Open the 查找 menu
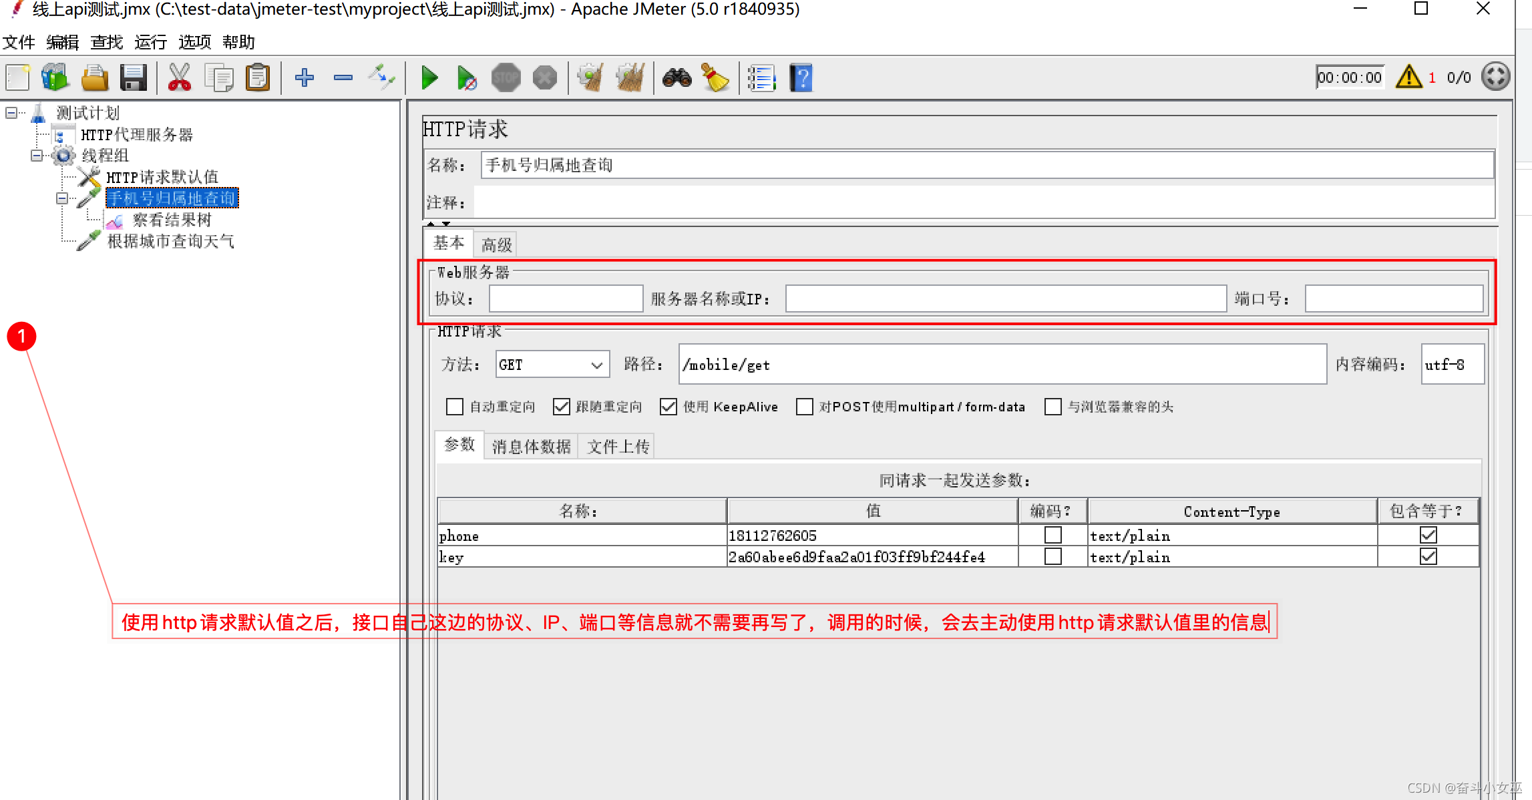The width and height of the screenshot is (1532, 800). click(x=107, y=42)
